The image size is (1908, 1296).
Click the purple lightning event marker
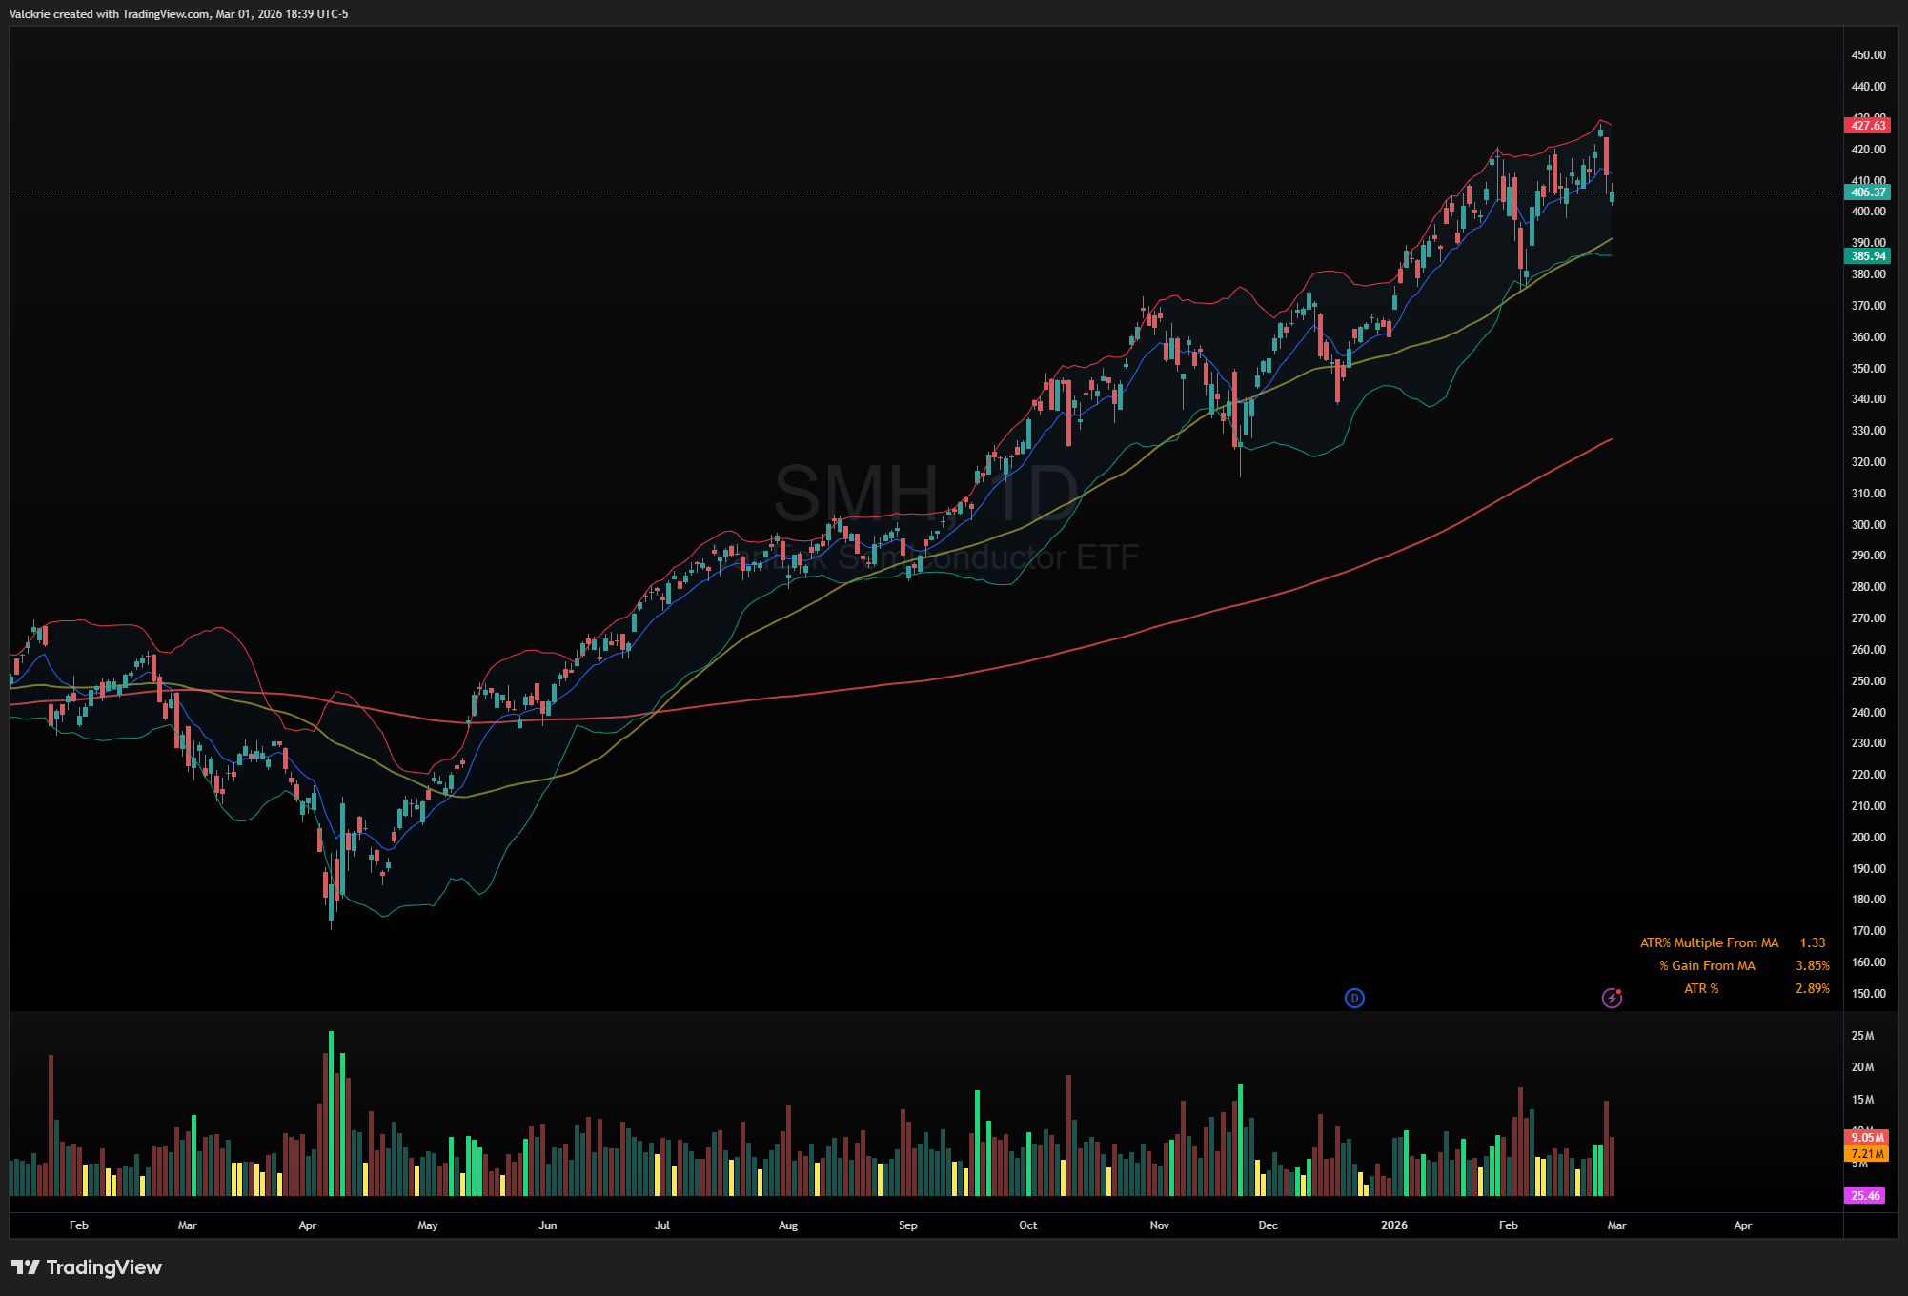pos(1612,998)
